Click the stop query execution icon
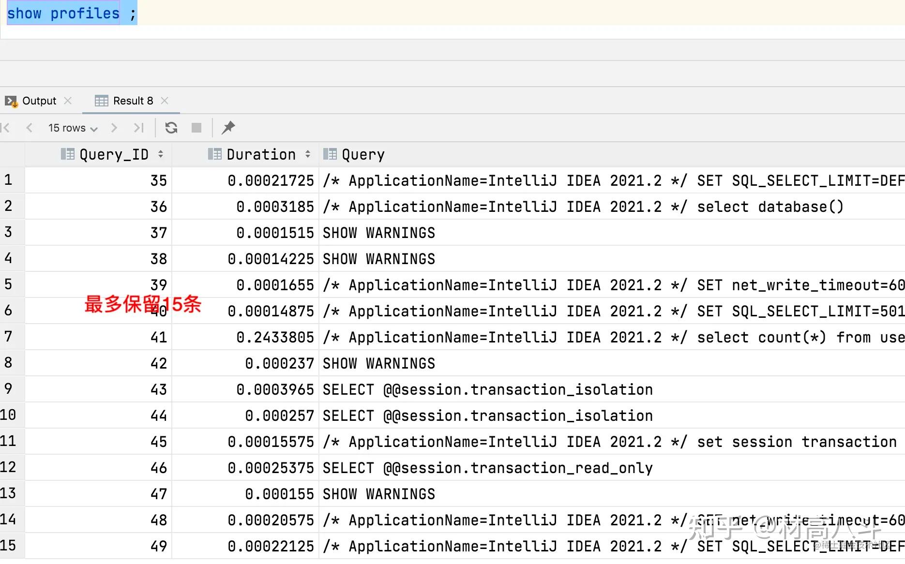Screen dimensions: 905x564 point(196,128)
